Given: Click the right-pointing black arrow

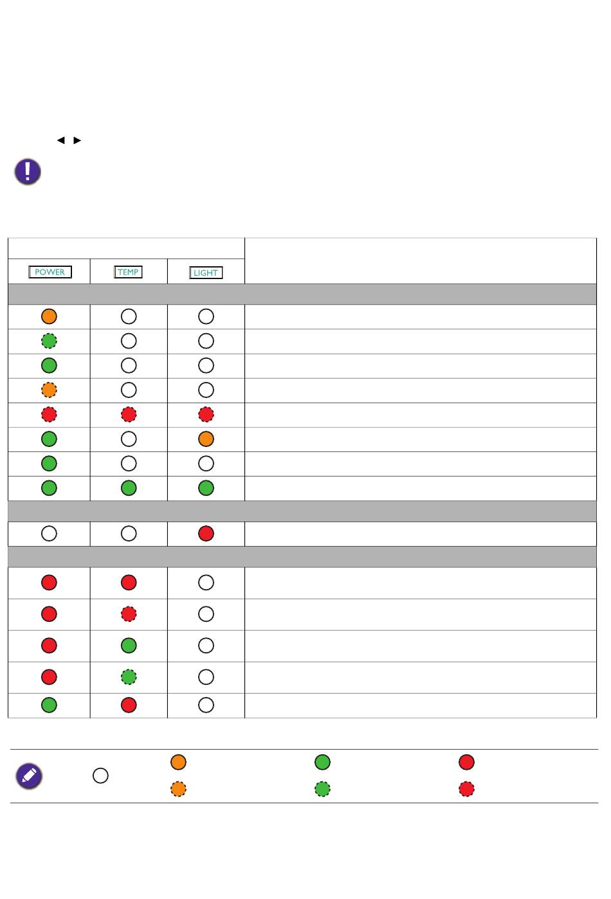Looking at the screenshot, I should (x=77, y=140).
